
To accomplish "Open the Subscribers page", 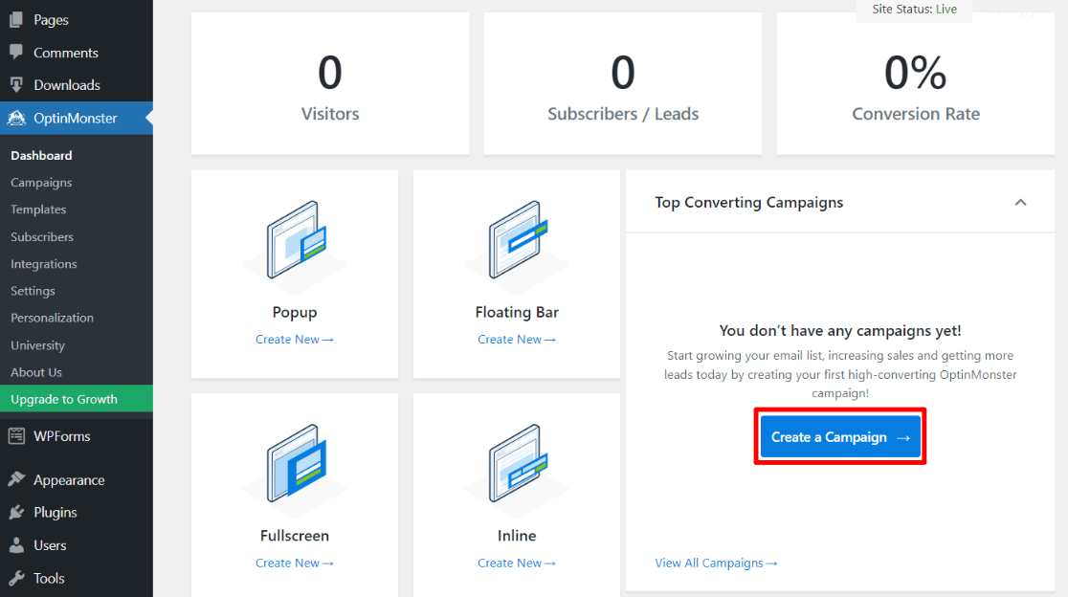I will (x=41, y=236).
